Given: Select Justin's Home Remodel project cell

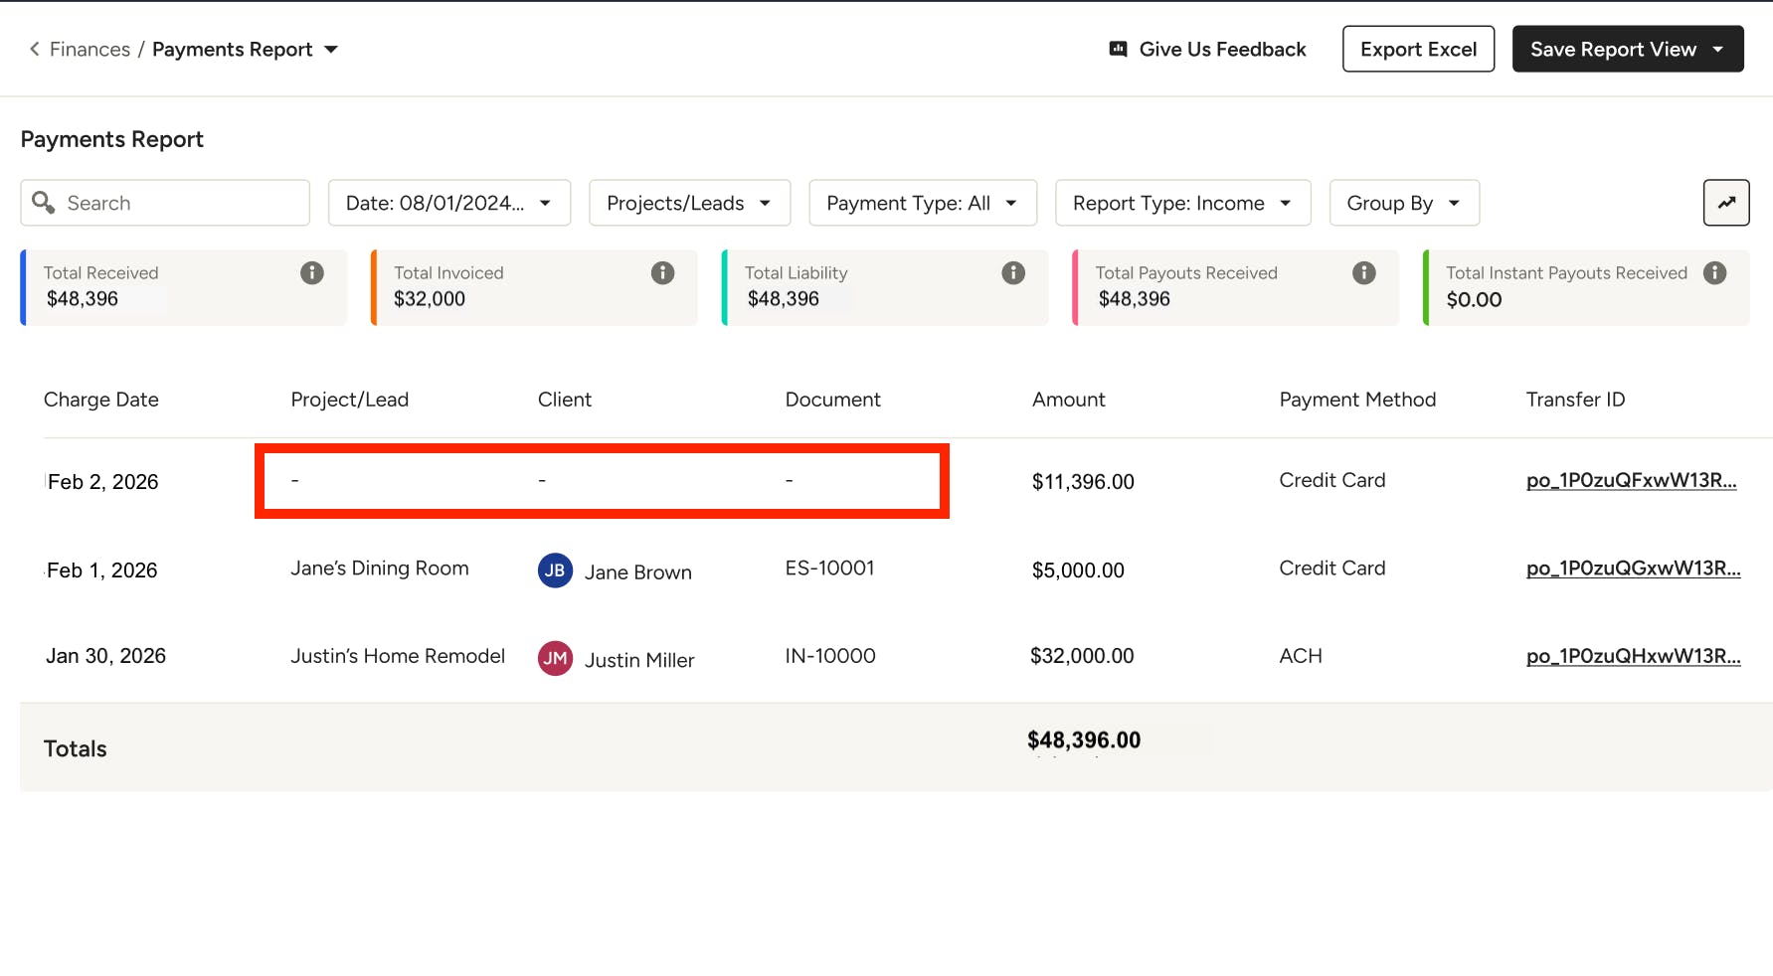Looking at the screenshot, I should pyautogui.click(x=398, y=656).
